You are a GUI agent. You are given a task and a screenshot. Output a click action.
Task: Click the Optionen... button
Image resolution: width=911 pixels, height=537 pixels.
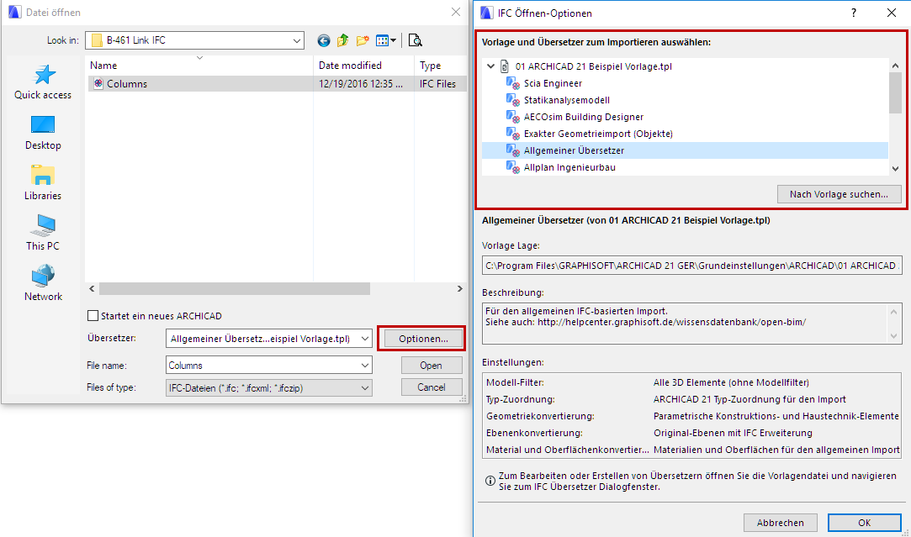423,339
